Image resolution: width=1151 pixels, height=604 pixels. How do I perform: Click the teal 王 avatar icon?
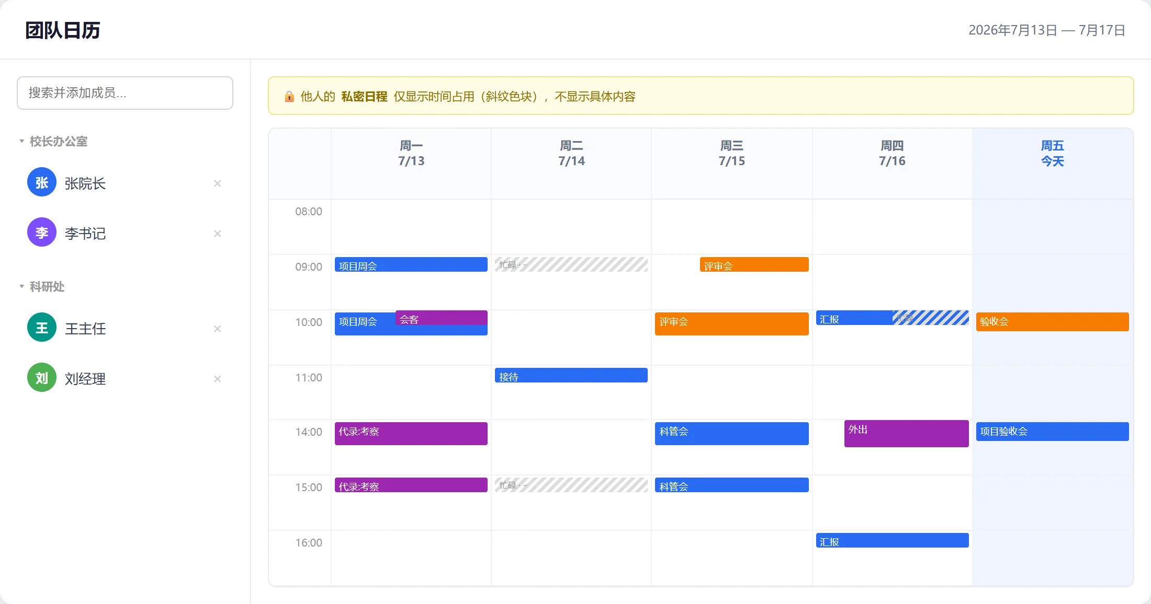(x=42, y=328)
